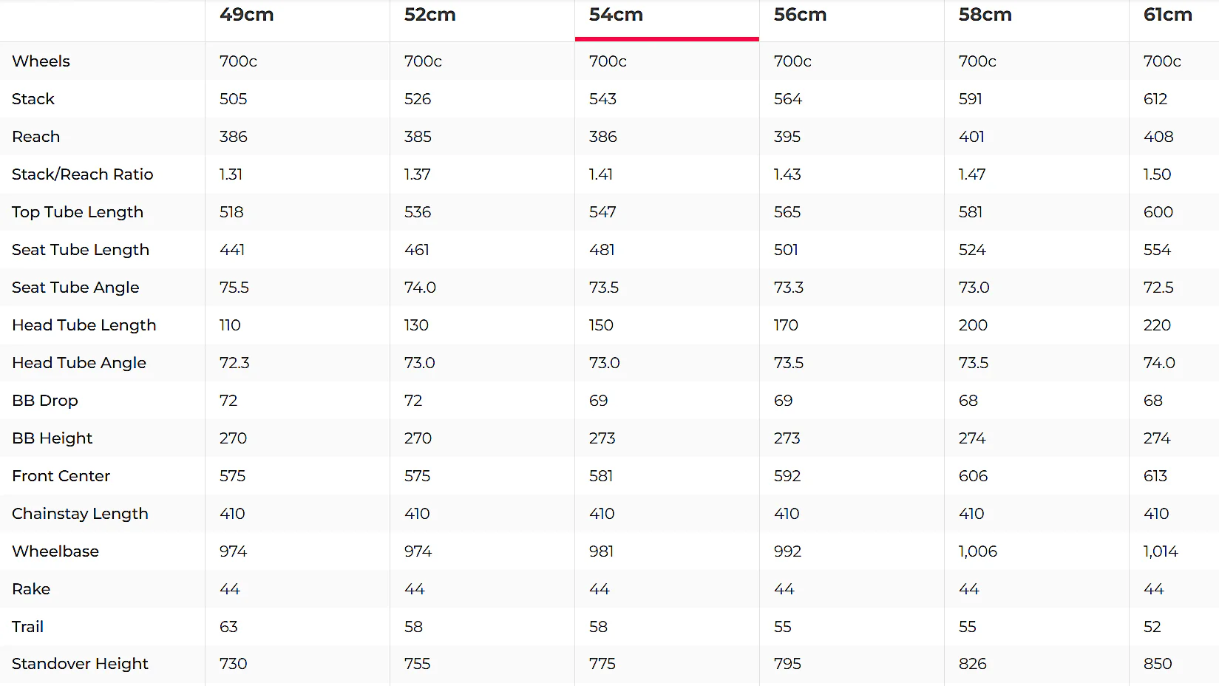Select the 61cm size column header
The height and width of the screenshot is (686, 1219).
(x=1167, y=15)
